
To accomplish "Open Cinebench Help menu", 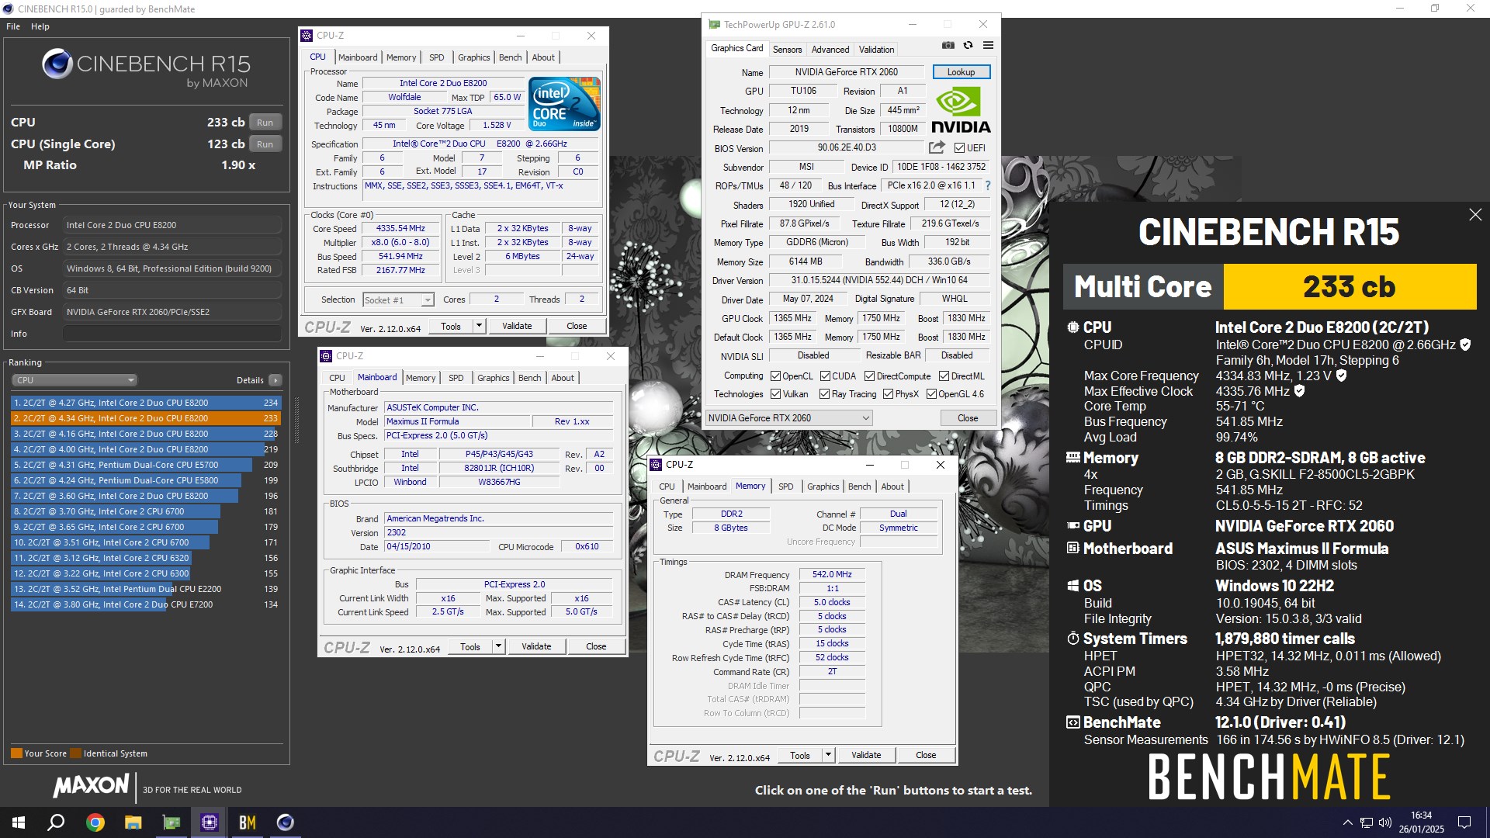I will tap(40, 26).
